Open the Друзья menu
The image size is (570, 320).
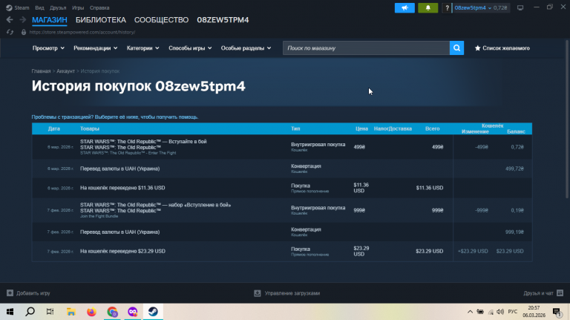tap(58, 7)
